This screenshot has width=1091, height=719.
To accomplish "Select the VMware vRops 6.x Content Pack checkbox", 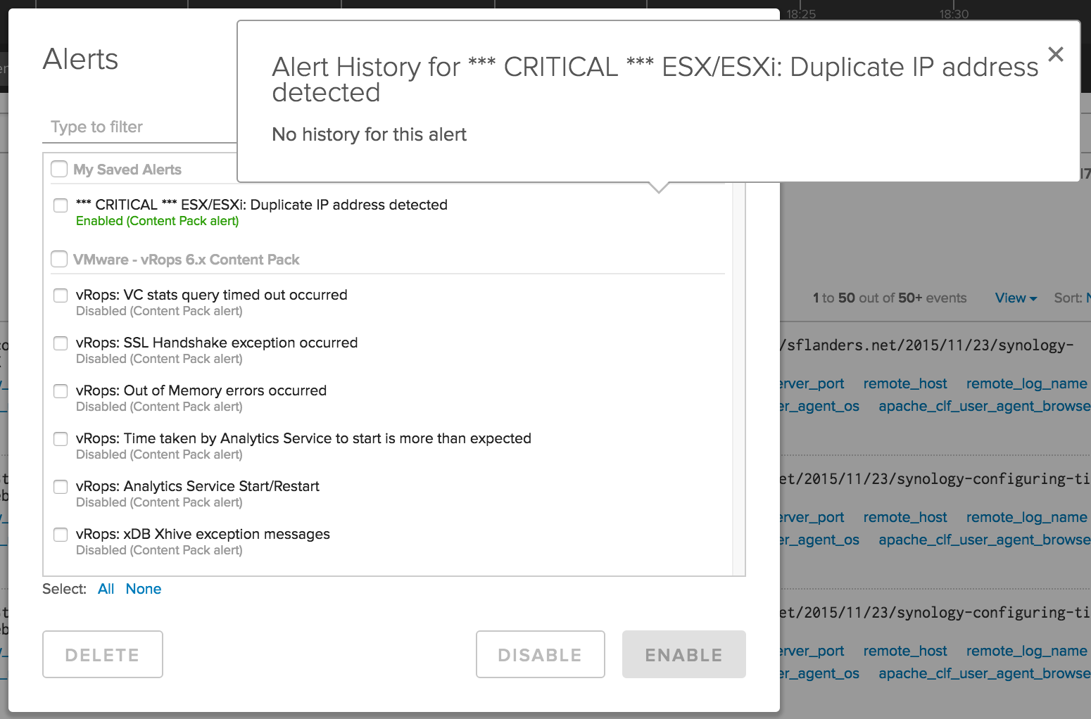I will tap(59, 259).
